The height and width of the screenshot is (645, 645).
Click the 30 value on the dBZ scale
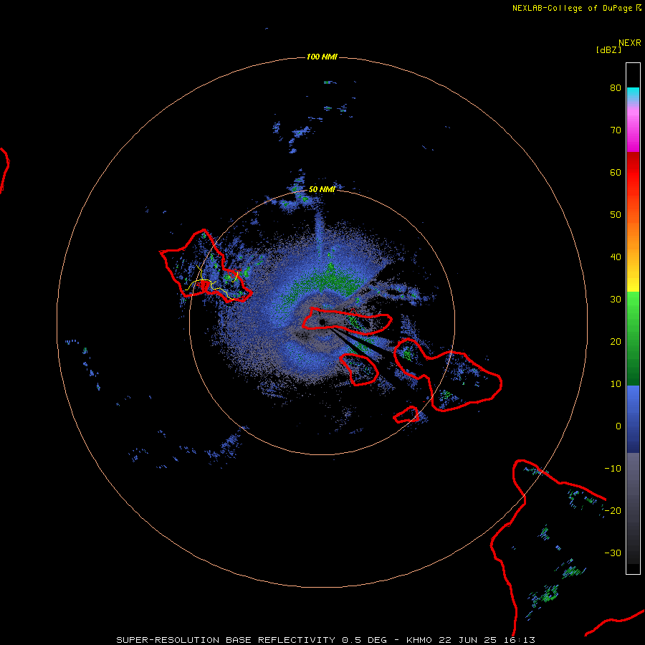(616, 300)
